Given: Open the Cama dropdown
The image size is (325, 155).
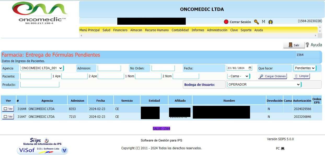Looking at the screenshot, I should pos(238,76).
